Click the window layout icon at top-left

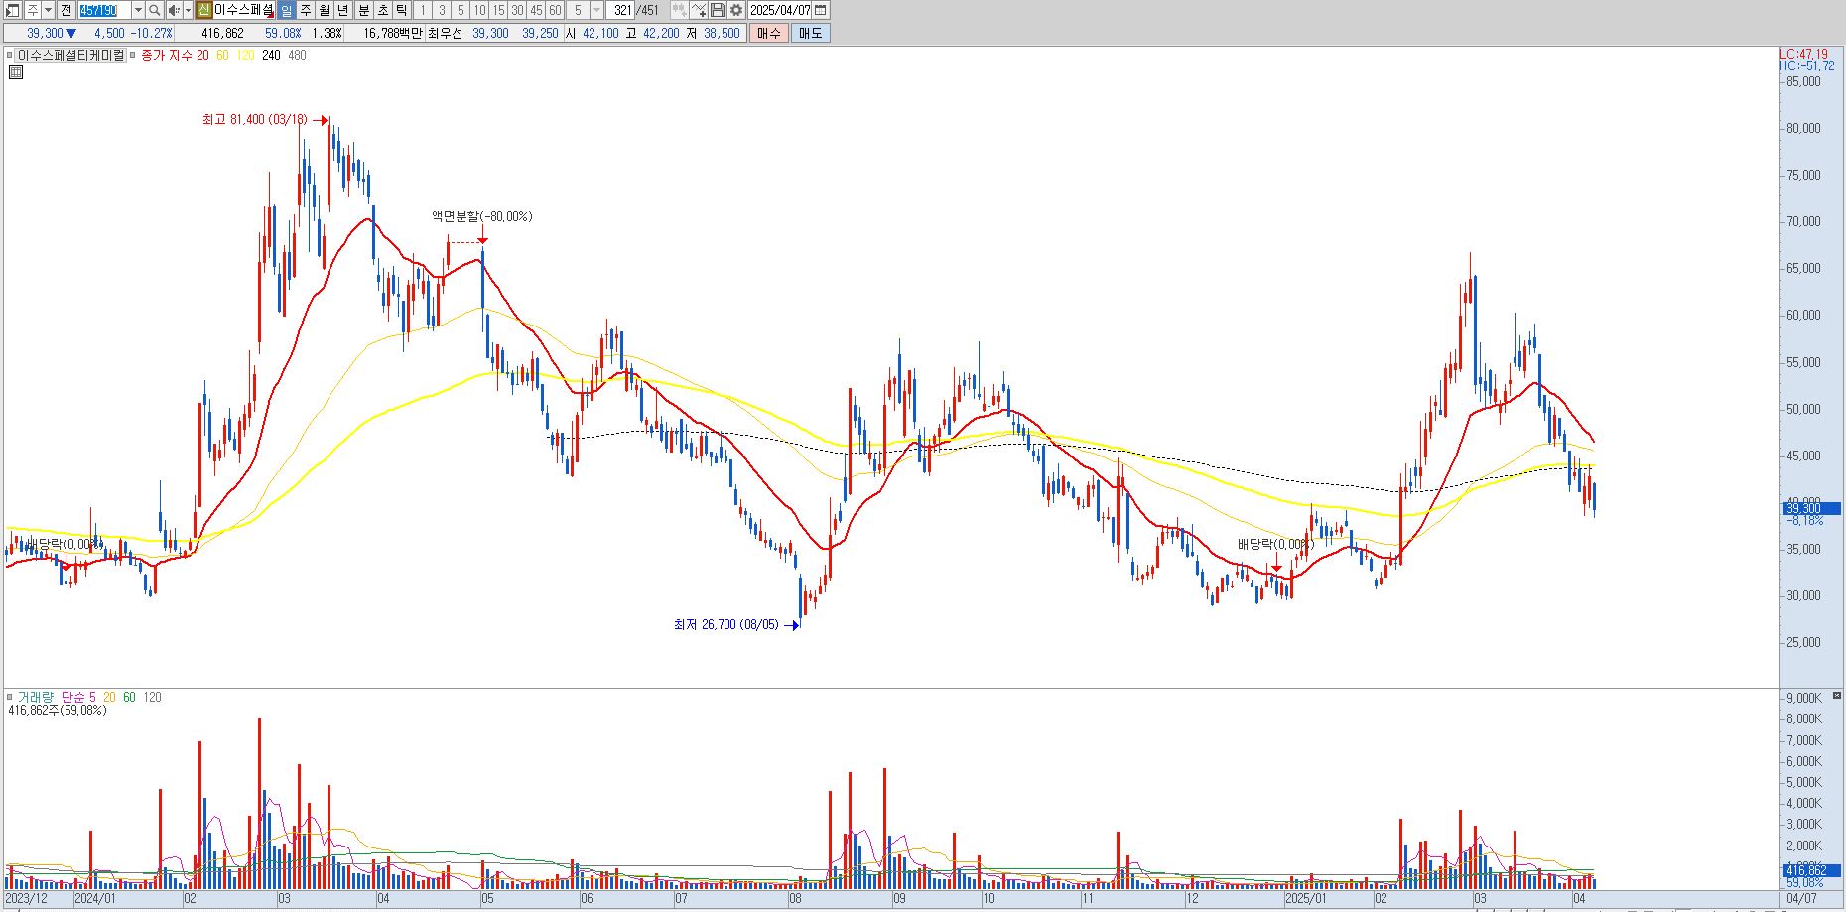point(13,10)
